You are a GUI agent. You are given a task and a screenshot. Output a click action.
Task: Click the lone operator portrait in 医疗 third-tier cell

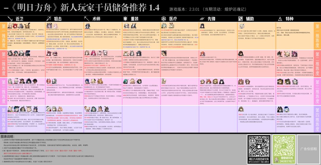click(163, 81)
